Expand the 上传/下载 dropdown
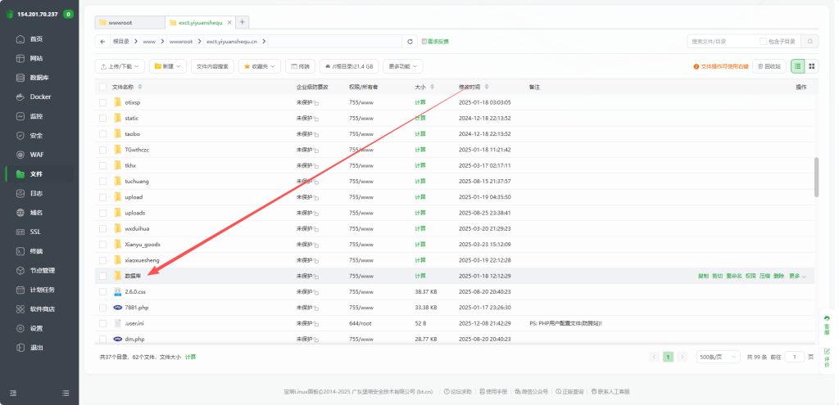 tap(120, 66)
